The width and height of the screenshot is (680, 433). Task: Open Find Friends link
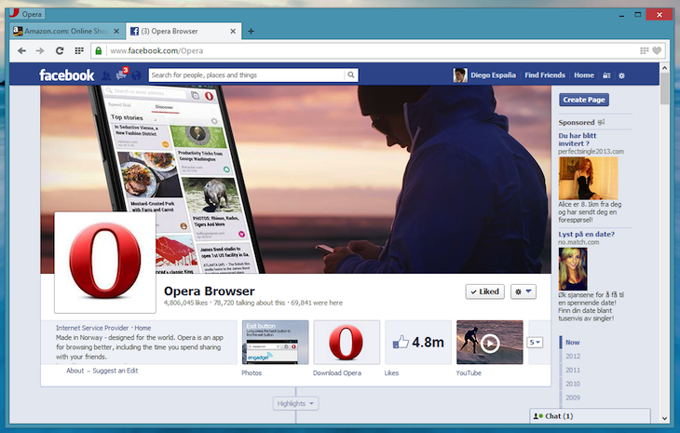545,75
